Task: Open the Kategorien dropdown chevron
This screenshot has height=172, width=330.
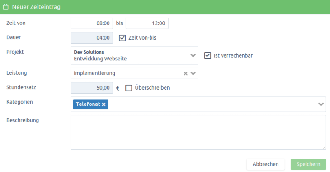Action: (321, 104)
